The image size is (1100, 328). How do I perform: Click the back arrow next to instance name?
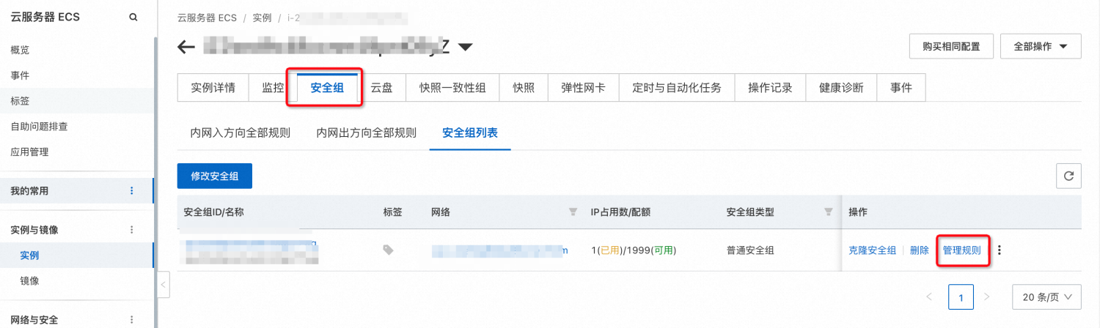coord(186,48)
